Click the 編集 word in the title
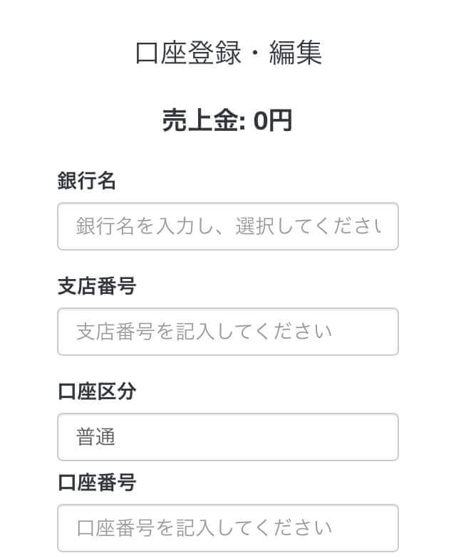 [x=296, y=53]
